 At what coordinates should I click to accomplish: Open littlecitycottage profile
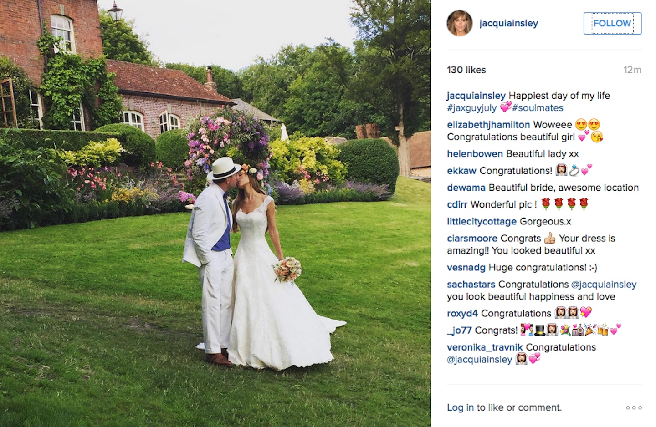pos(482,221)
